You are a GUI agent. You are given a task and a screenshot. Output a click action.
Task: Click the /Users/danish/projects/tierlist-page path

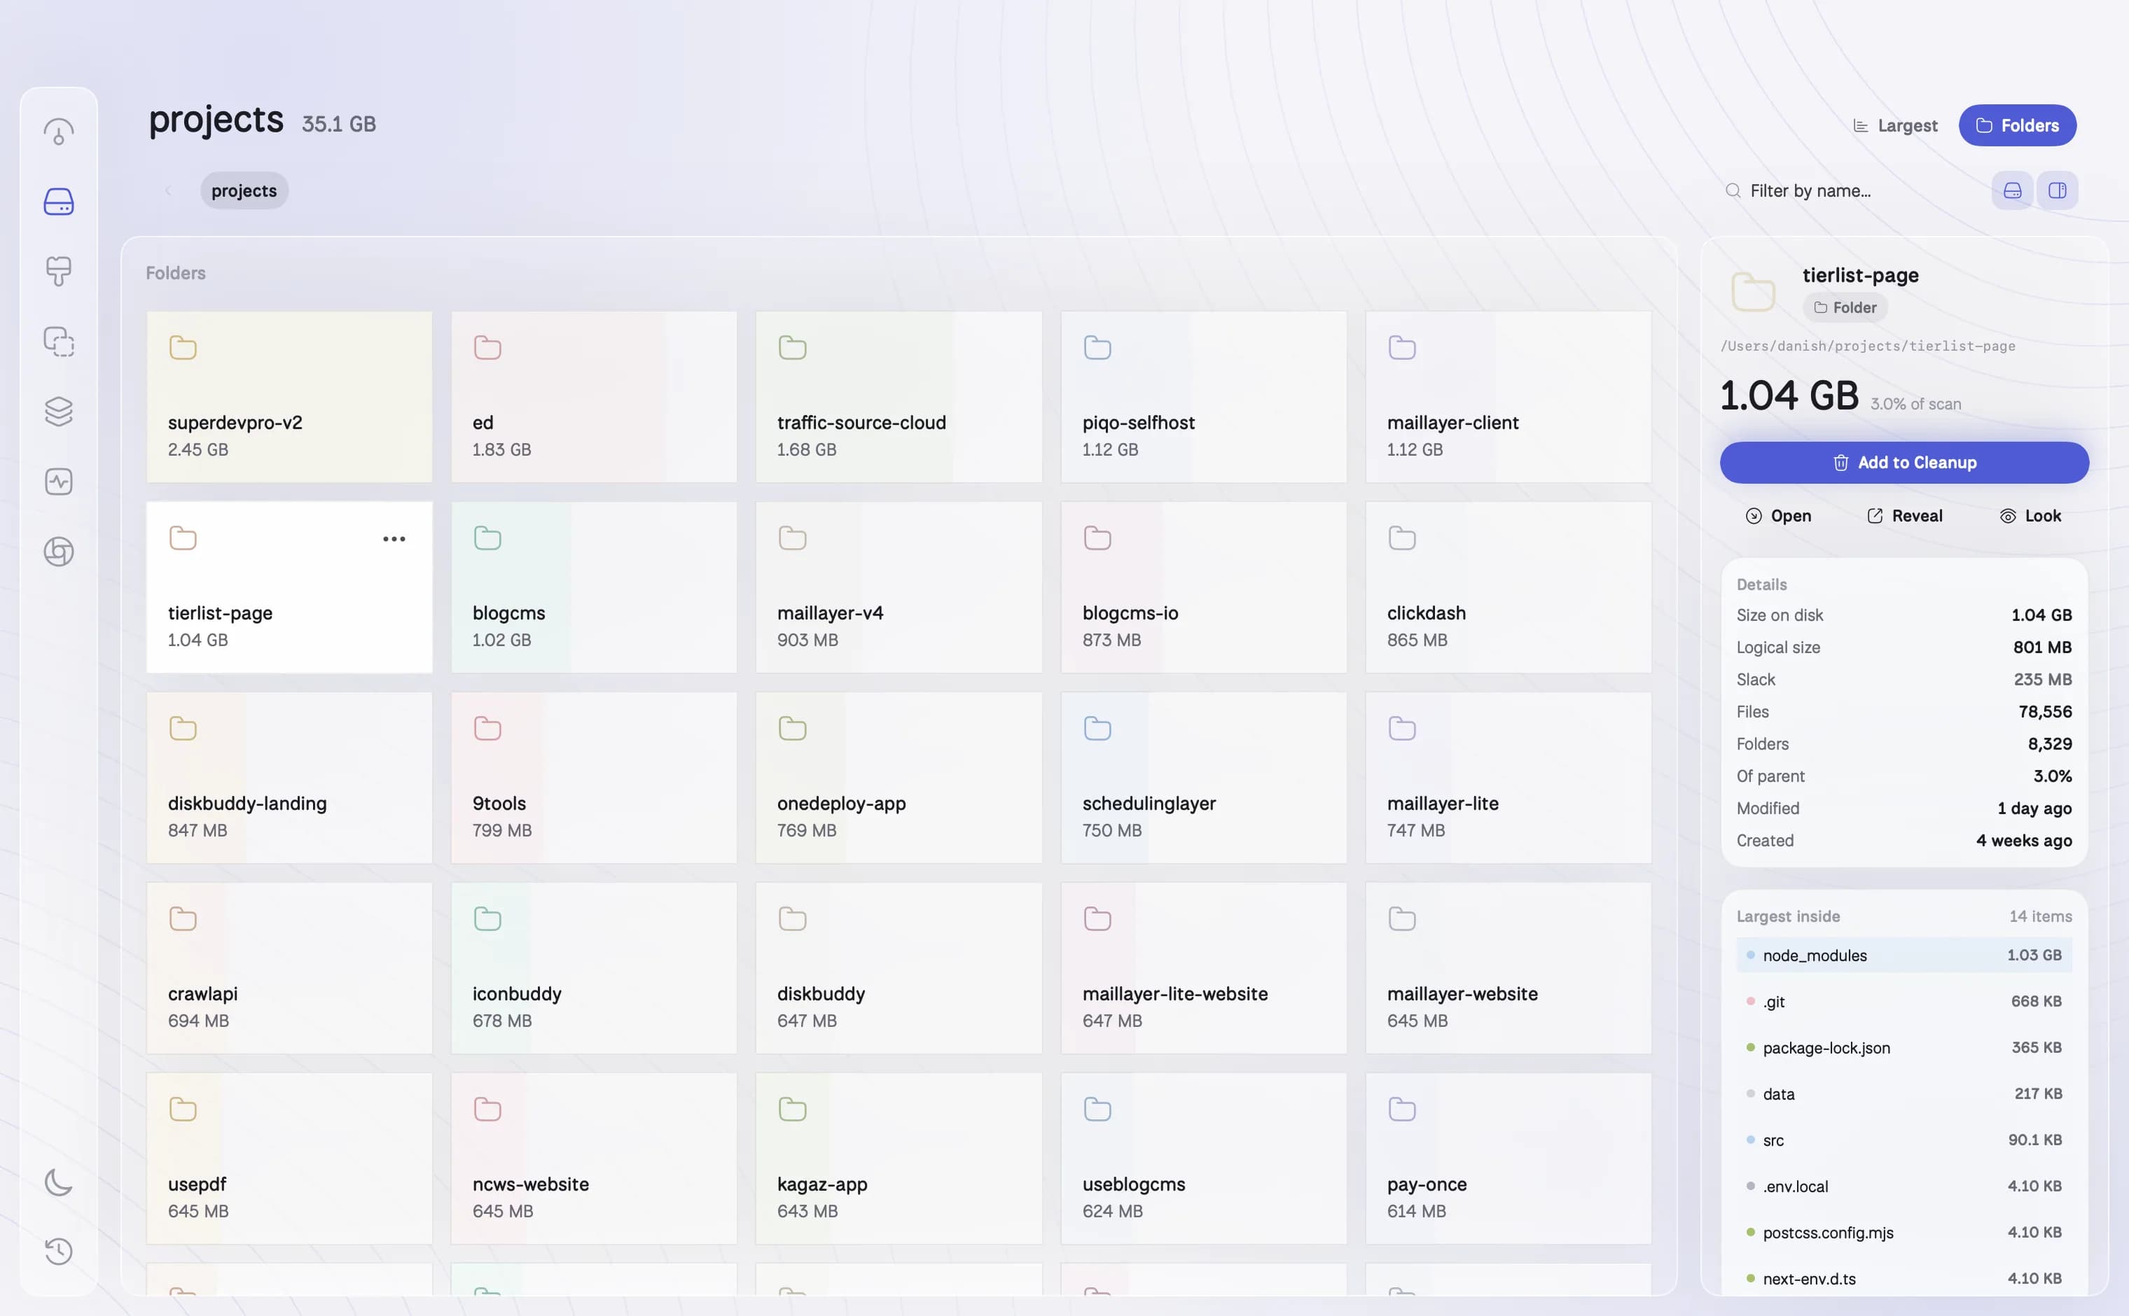[1868, 346]
